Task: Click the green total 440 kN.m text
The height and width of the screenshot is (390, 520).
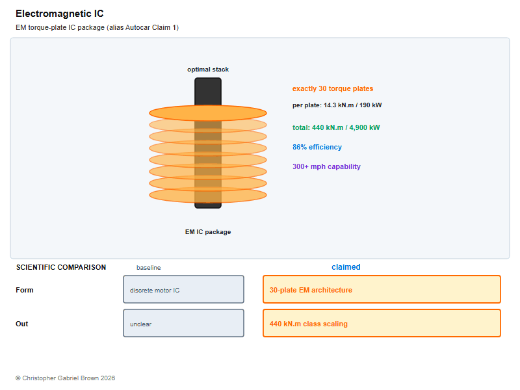Action: pyautogui.click(x=336, y=127)
